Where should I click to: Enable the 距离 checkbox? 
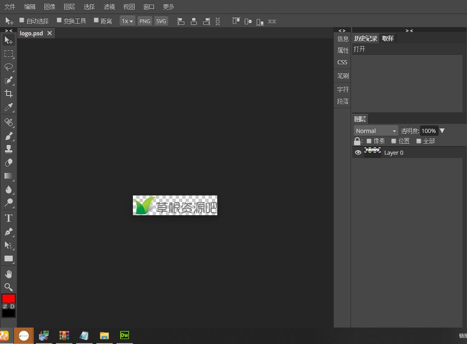coord(96,20)
